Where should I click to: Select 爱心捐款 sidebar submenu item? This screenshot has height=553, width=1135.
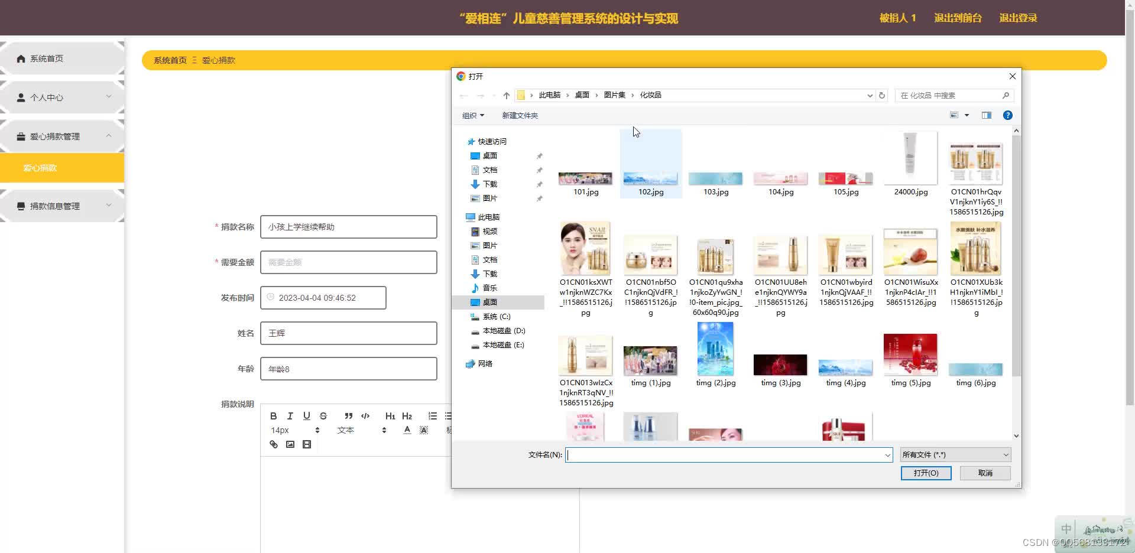[x=62, y=168]
